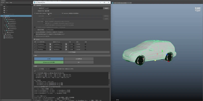
Task: Click the regenerate expression button
Action: click(x=79, y=59)
